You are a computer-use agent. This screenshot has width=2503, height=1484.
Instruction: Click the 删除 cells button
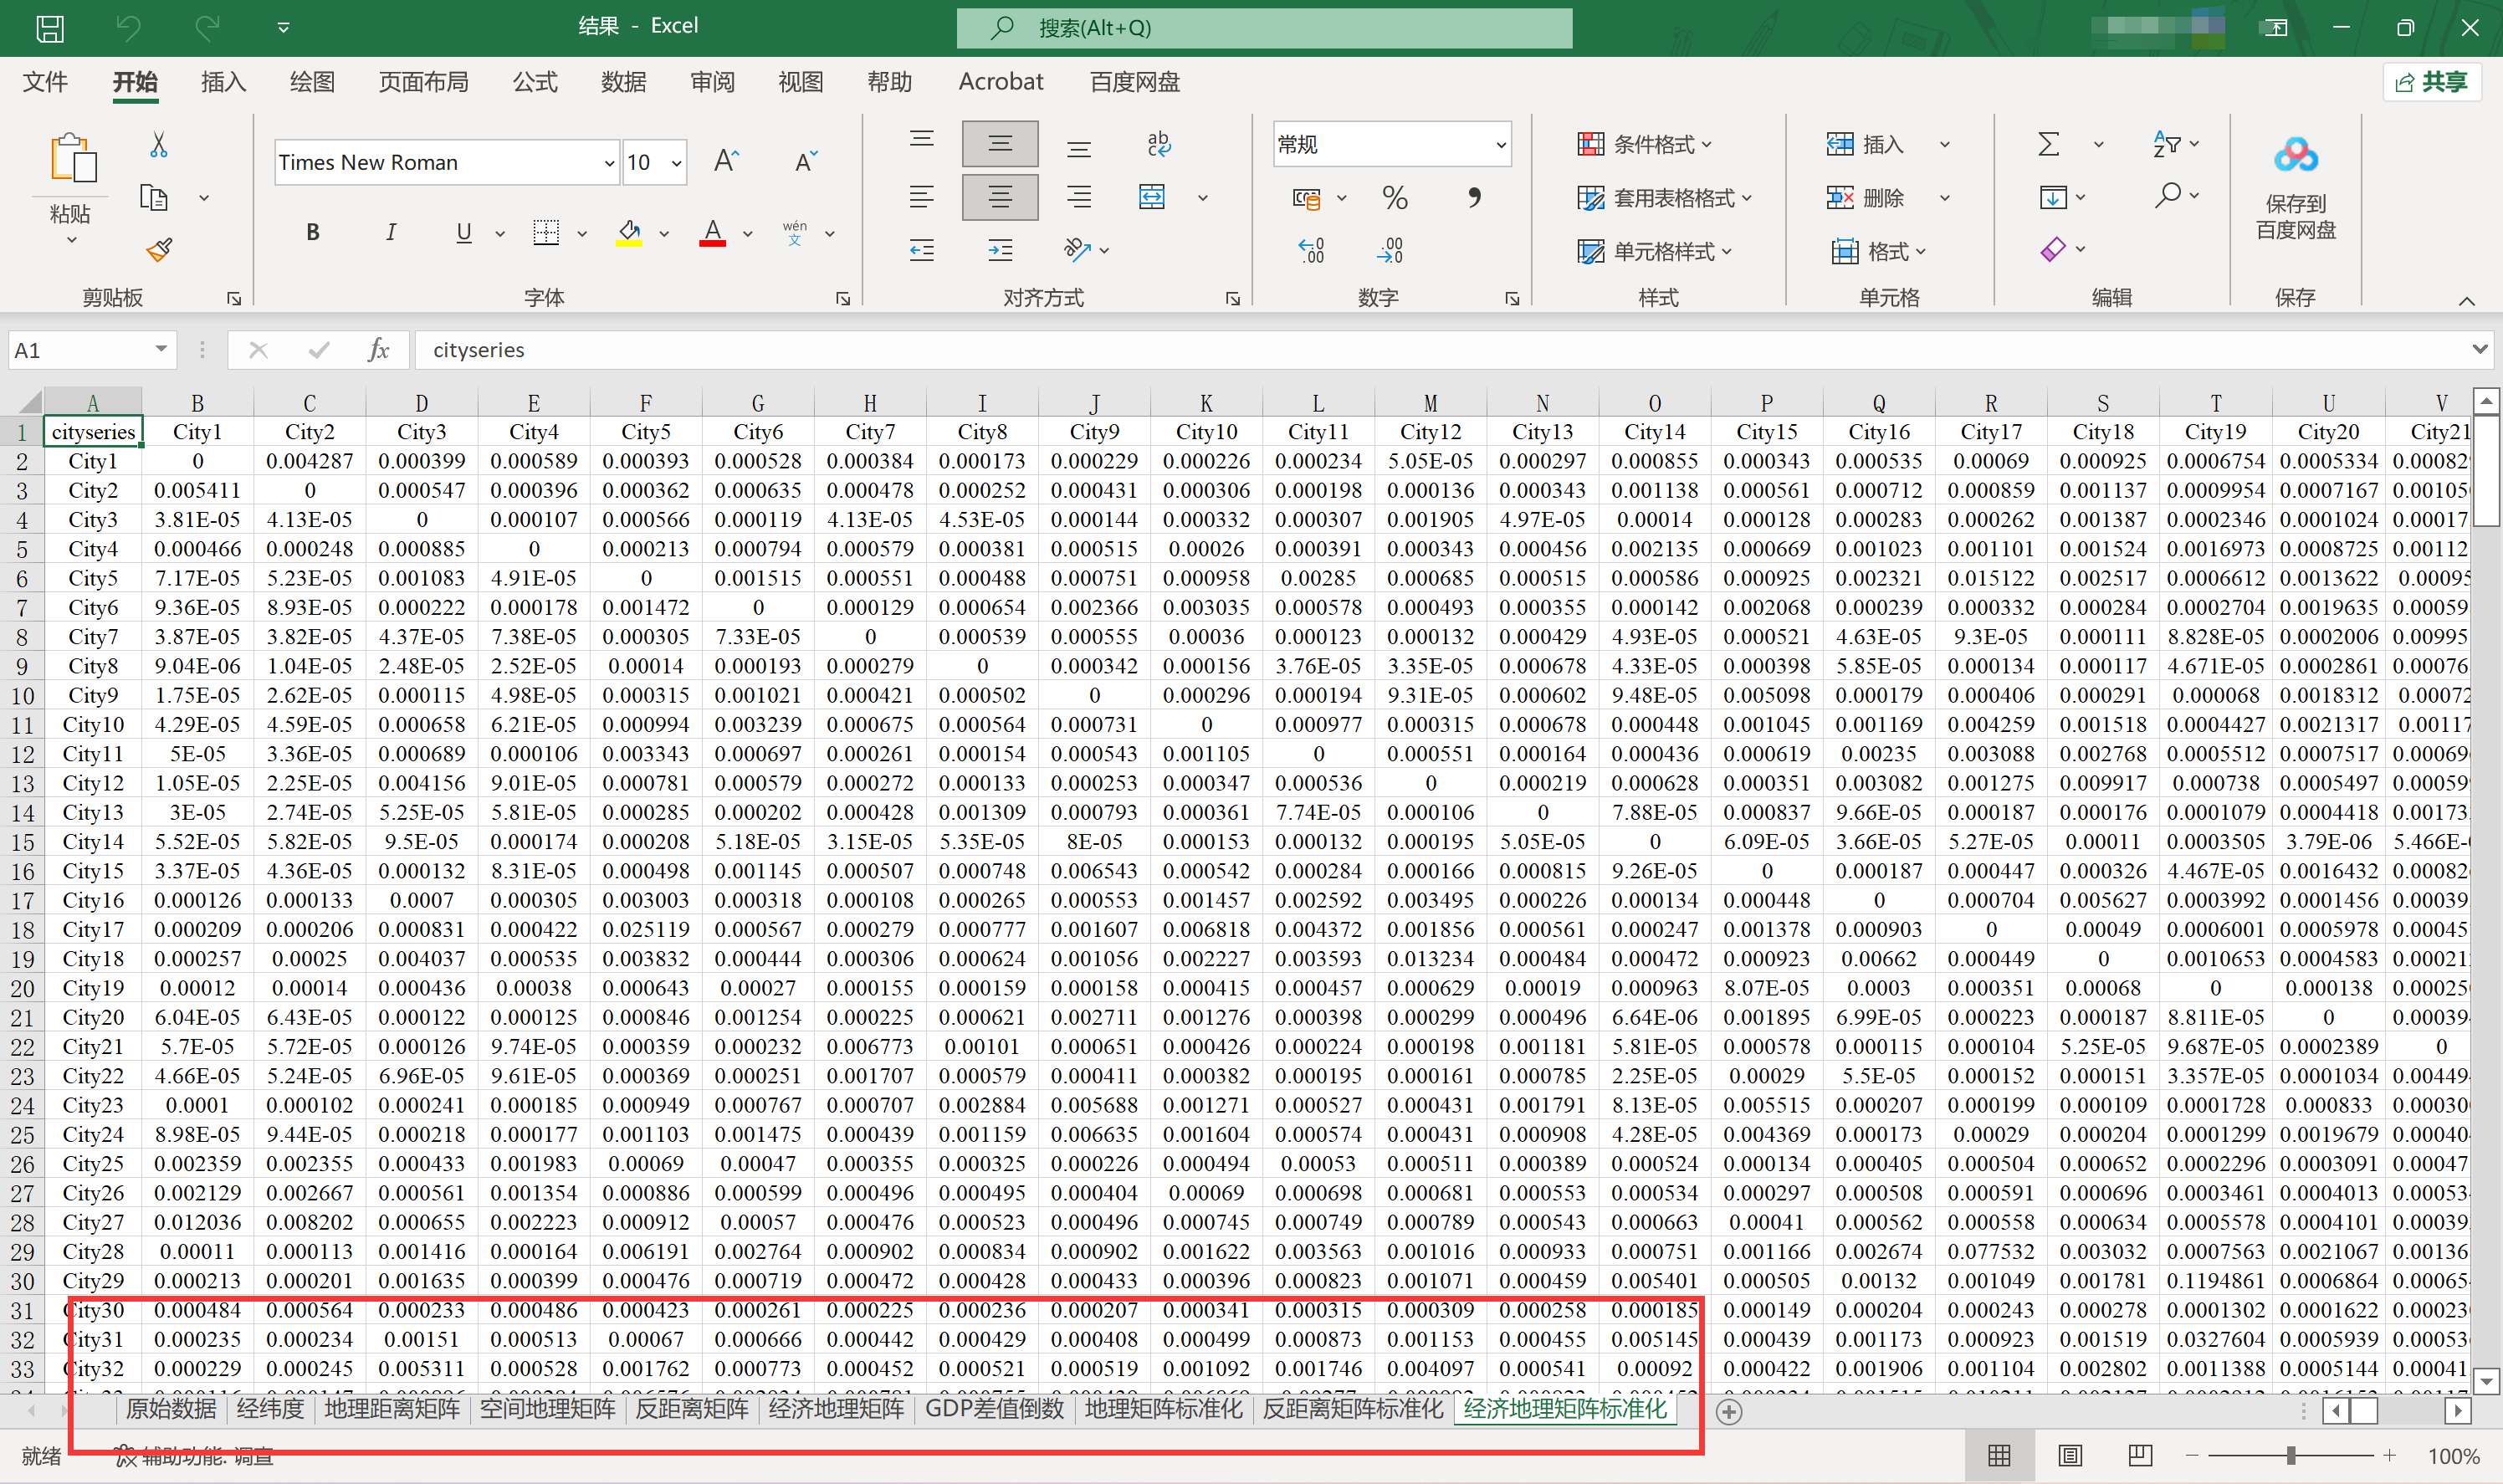pos(1865,198)
